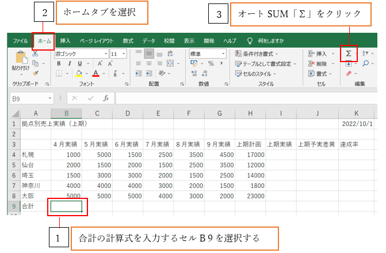Click the Find & Select magnifier icon
The image size is (386, 253).
coord(366,63)
